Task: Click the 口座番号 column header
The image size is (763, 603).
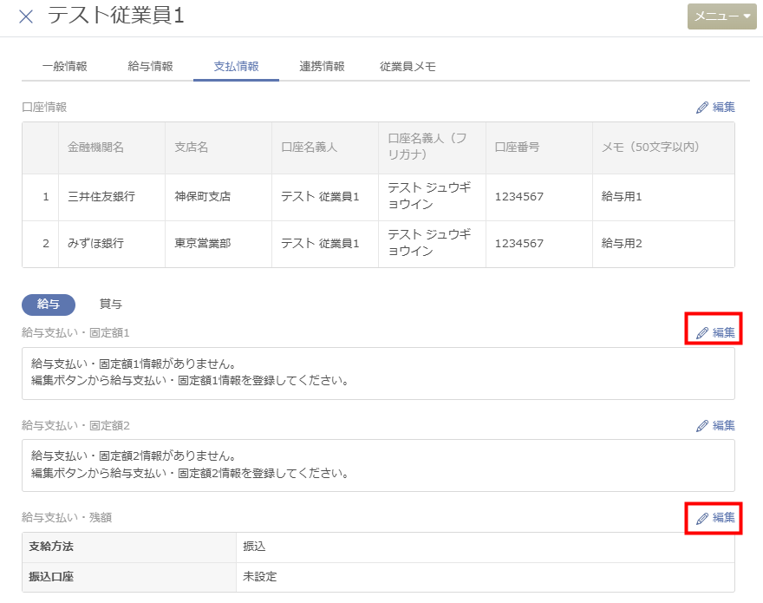Action: 517,147
